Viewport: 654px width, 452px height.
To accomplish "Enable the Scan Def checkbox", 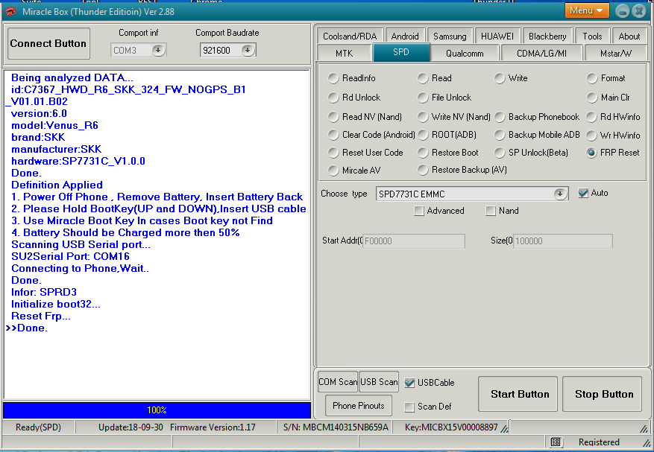I will click(x=409, y=407).
